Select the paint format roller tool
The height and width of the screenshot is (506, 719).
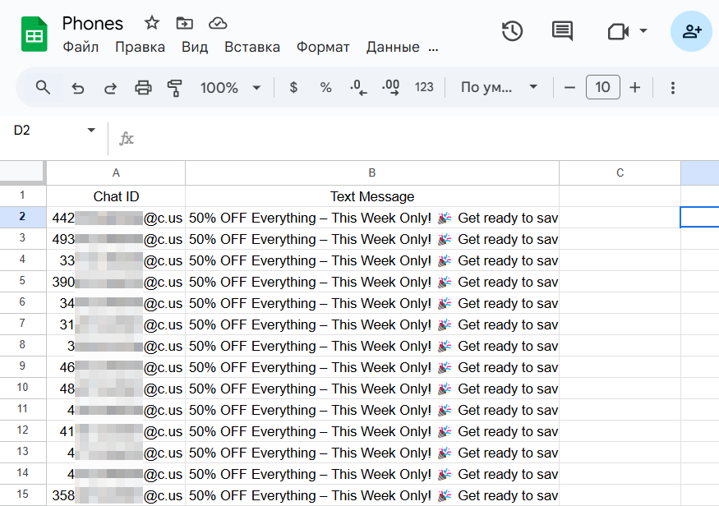point(174,87)
